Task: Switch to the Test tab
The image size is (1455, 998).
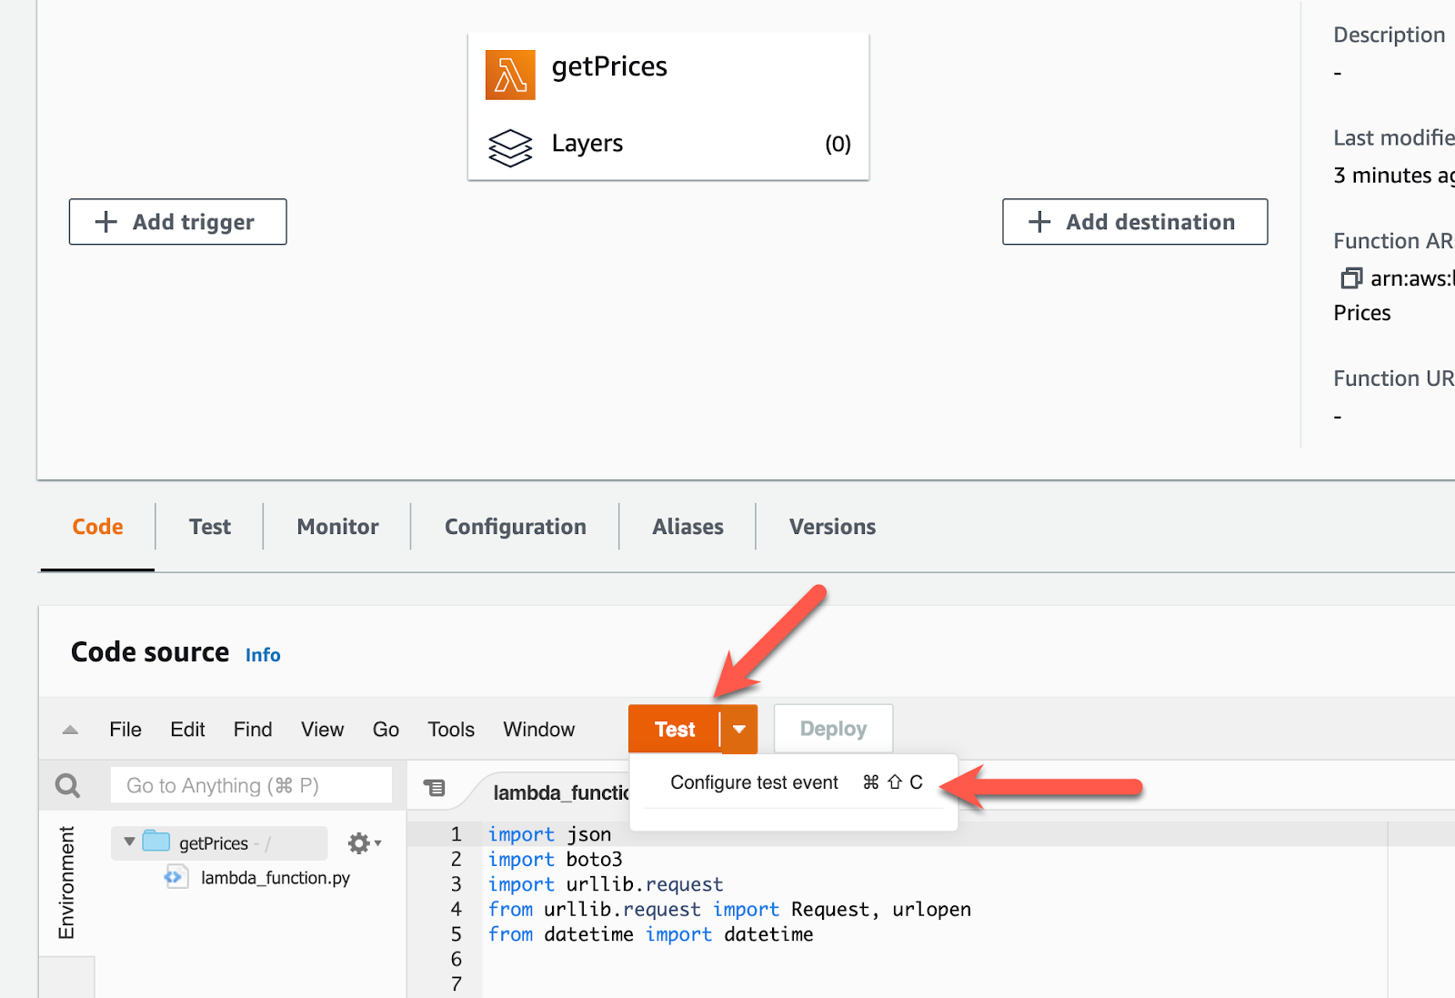Action: coord(210,527)
